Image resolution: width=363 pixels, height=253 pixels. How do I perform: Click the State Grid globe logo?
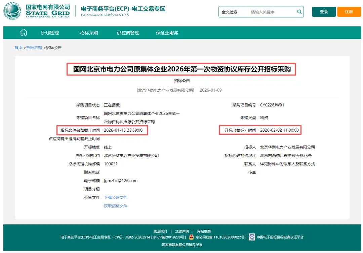12,11
